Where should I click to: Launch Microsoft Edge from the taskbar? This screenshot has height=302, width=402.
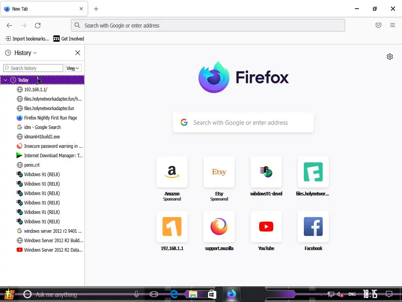[x=174, y=294]
